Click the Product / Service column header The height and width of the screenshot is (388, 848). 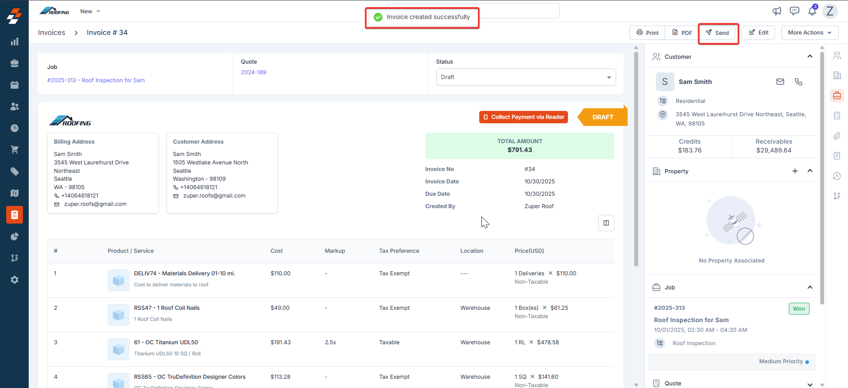tap(131, 251)
